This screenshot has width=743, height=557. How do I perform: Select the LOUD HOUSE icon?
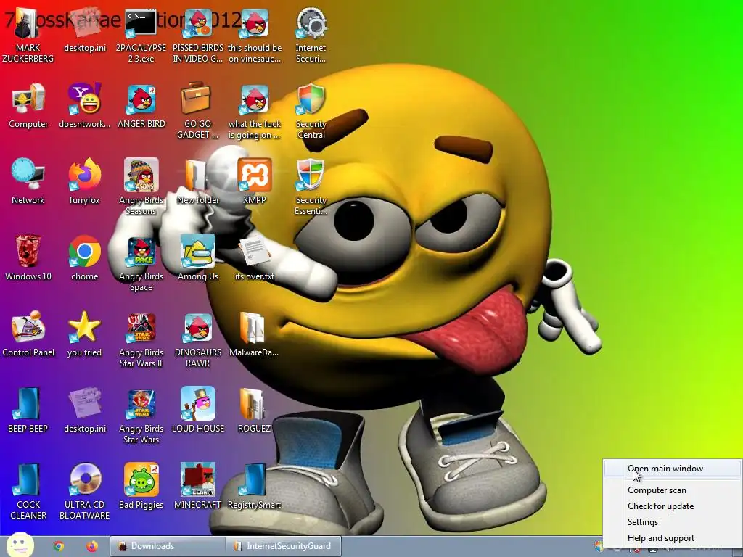click(x=197, y=410)
